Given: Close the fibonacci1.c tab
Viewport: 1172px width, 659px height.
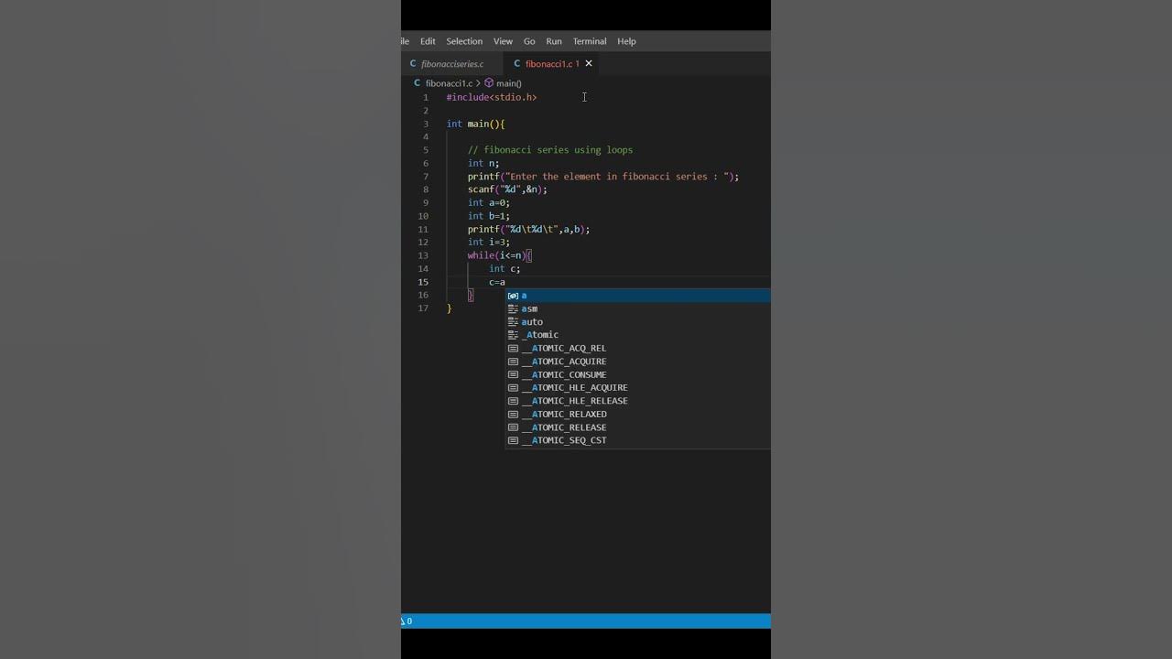Looking at the screenshot, I should 589,64.
